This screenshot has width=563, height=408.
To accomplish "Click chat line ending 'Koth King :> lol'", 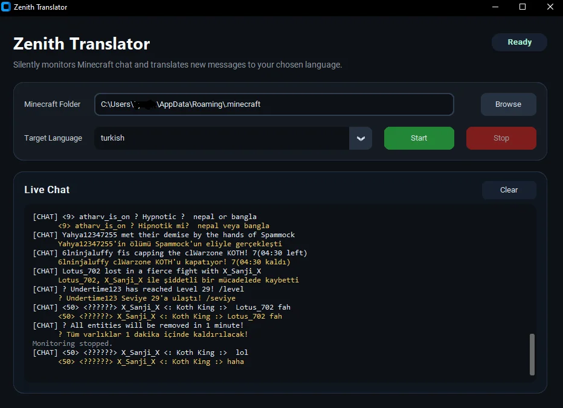I will tap(140, 352).
